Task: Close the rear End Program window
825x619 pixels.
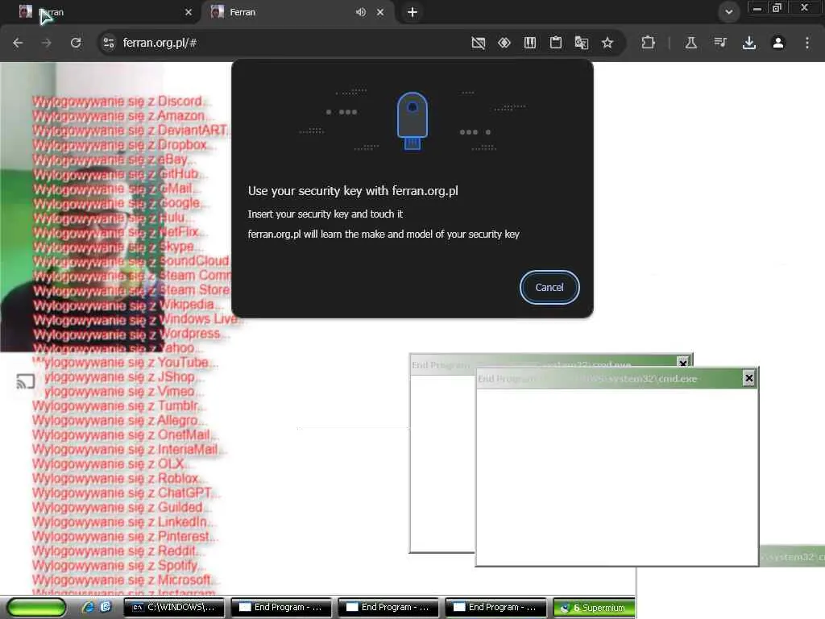Action: point(683,362)
